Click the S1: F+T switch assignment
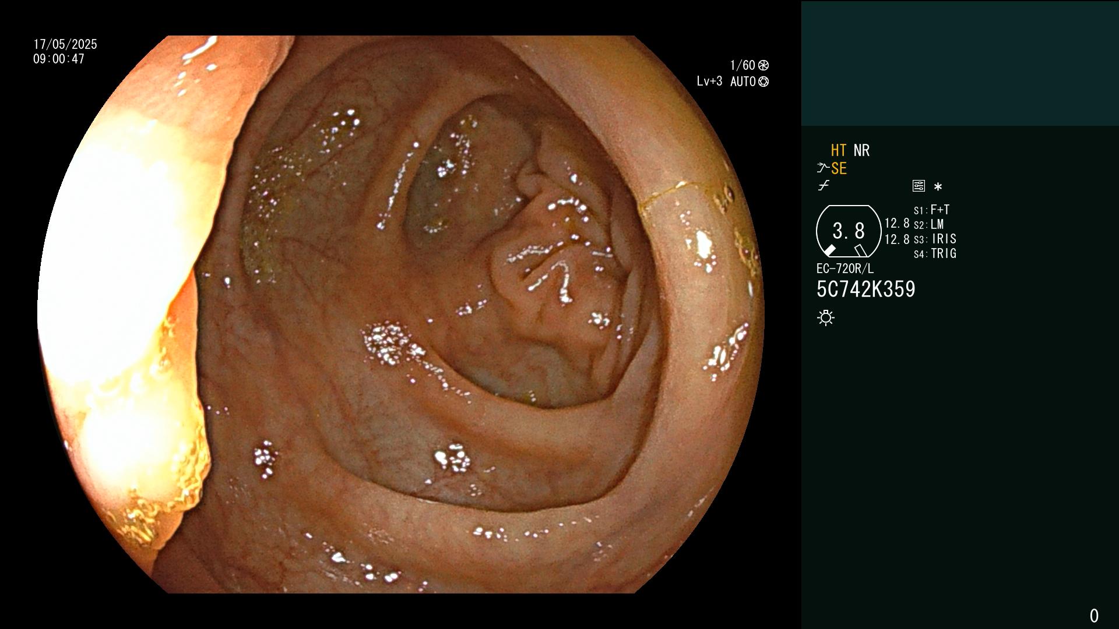The width and height of the screenshot is (1119, 629). (x=931, y=210)
